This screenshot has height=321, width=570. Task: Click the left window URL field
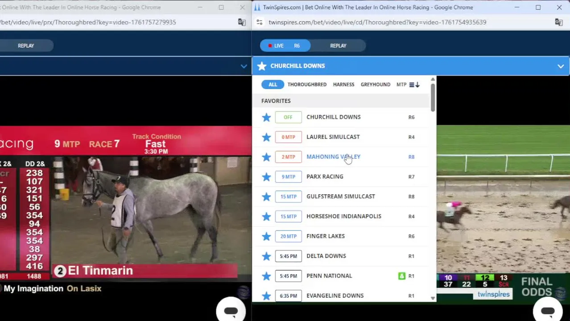(x=88, y=22)
